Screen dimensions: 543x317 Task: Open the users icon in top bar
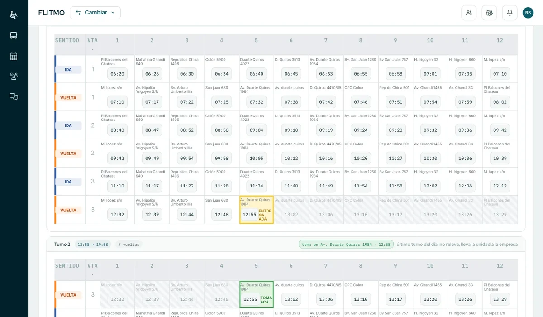click(x=469, y=13)
